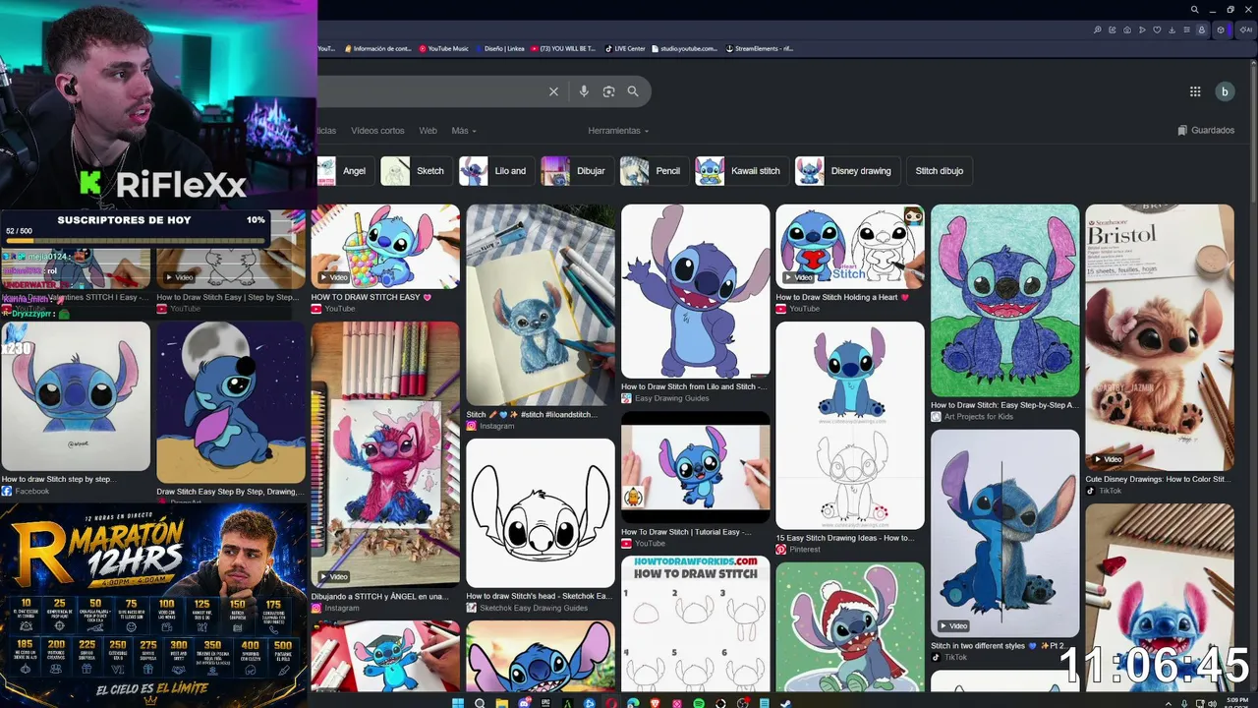Filter images by the Disney drawing chip
Viewport: 1258px width, 708px height.
pos(846,171)
